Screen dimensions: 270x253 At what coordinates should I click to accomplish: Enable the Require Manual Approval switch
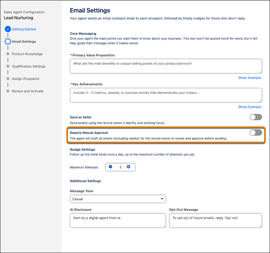(256, 133)
